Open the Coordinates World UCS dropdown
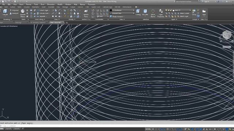This screenshot has height=131, width=234. click(x=102, y=16)
